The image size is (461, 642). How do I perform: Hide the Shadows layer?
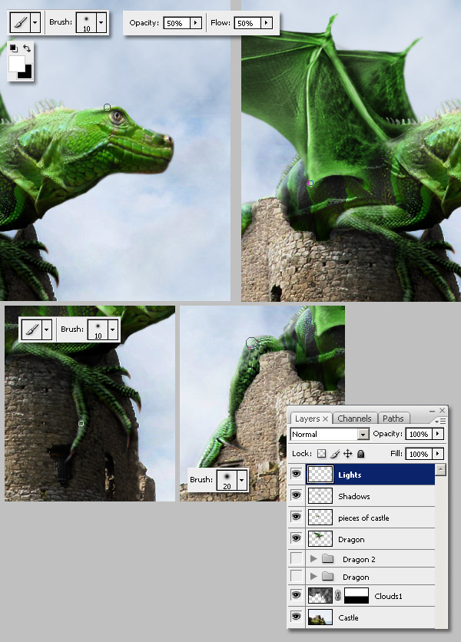(x=296, y=495)
